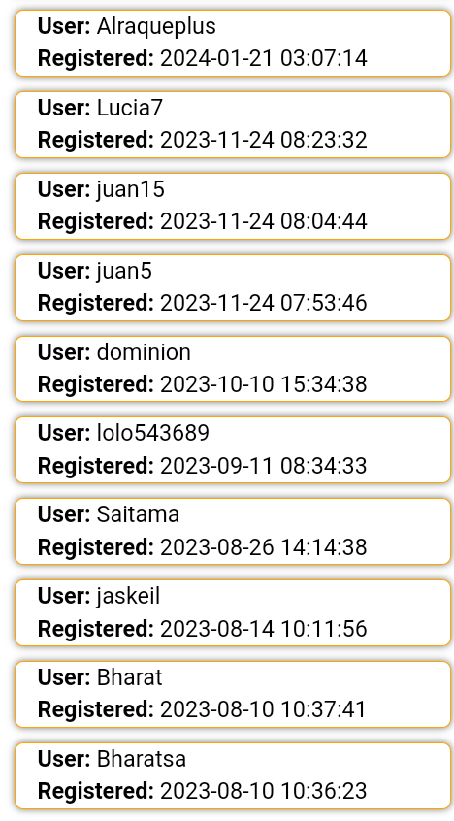Click registration date 2024-01-21 03:07:14
The width and height of the screenshot is (454, 821).
(x=264, y=58)
